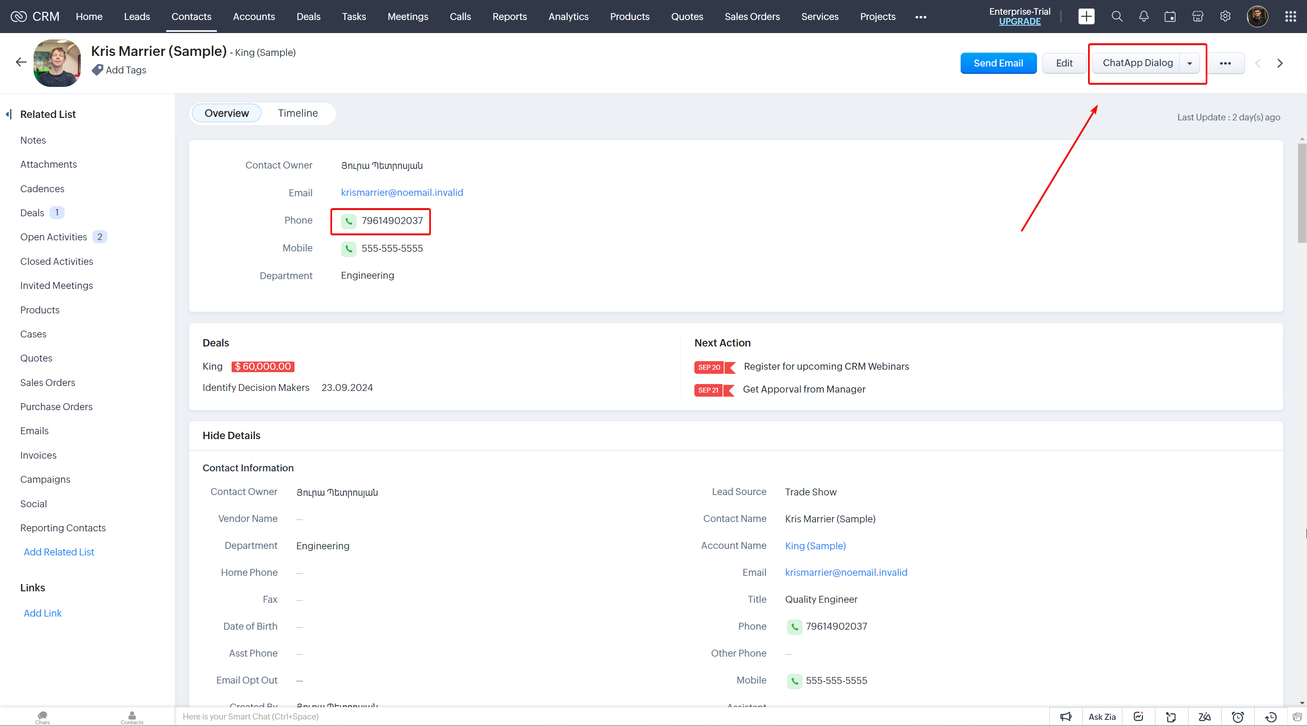Open the notifications bell

tap(1144, 16)
